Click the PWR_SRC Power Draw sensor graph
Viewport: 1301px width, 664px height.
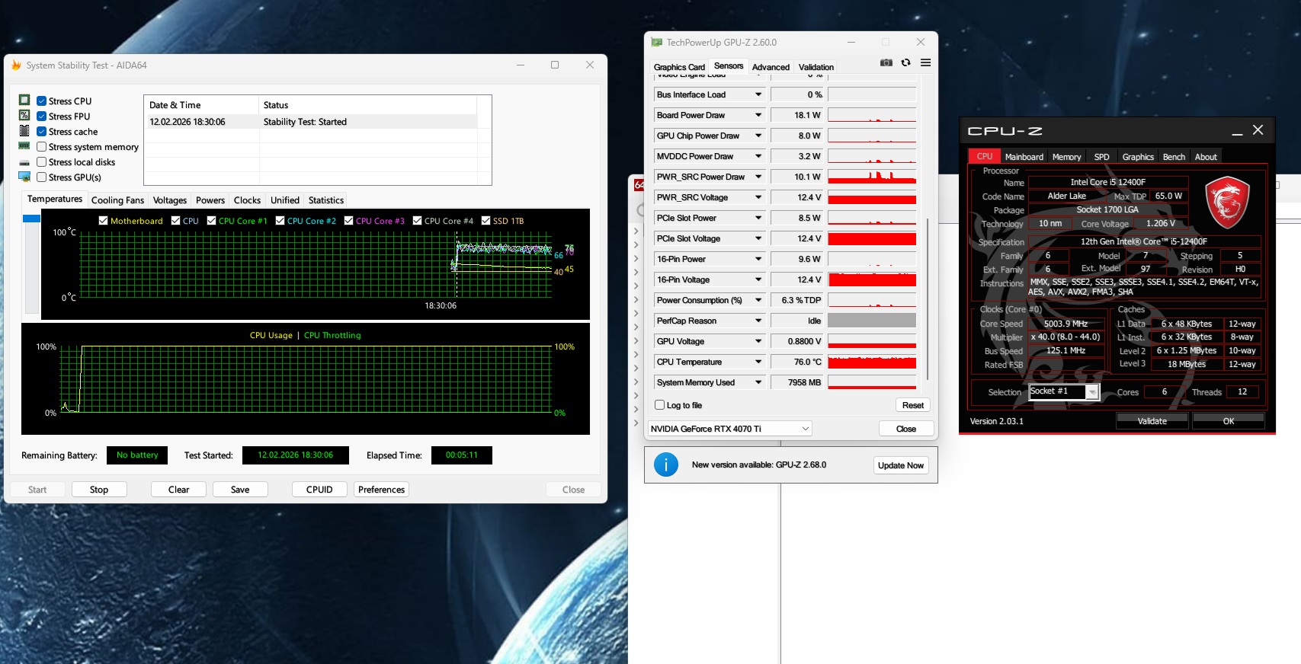[x=871, y=177]
